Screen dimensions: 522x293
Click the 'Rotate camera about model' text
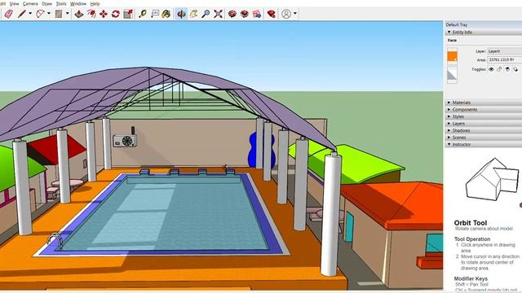(484, 229)
